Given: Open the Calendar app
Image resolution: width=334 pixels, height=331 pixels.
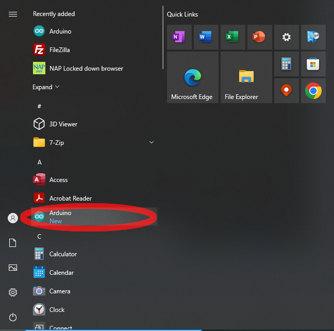Looking at the screenshot, I should point(94,272).
